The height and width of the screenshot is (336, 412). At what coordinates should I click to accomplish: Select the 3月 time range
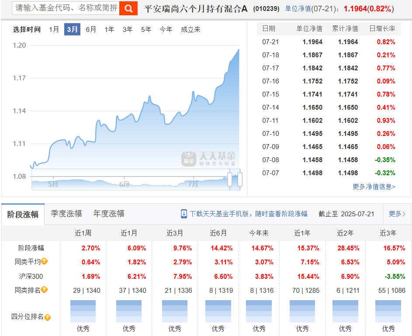[72, 29]
